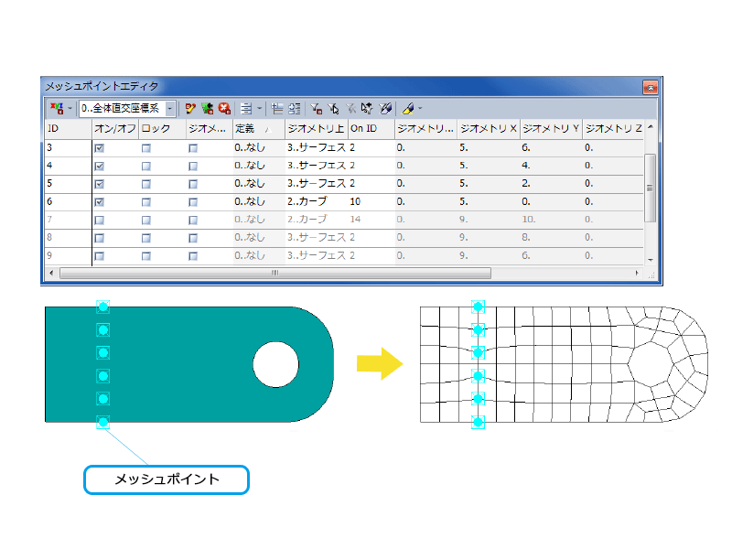Click the ジオメトリ Y value 10. in row 7
This screenshot has width=732, height=549.
[x=529, y=220]
